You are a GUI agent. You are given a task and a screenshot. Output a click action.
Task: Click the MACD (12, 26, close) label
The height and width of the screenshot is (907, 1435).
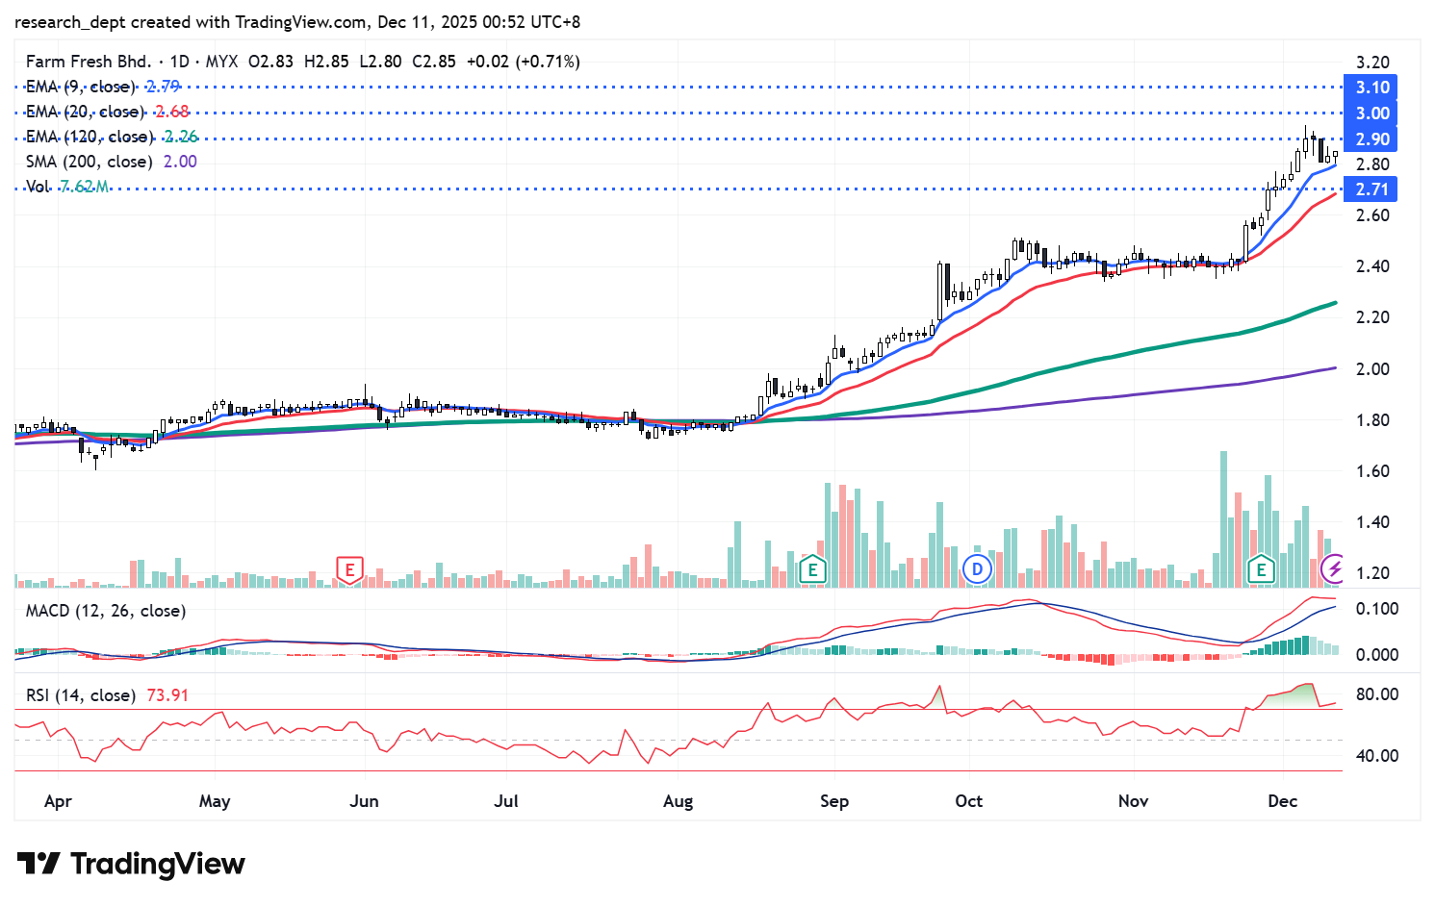[x=105, y=611]
